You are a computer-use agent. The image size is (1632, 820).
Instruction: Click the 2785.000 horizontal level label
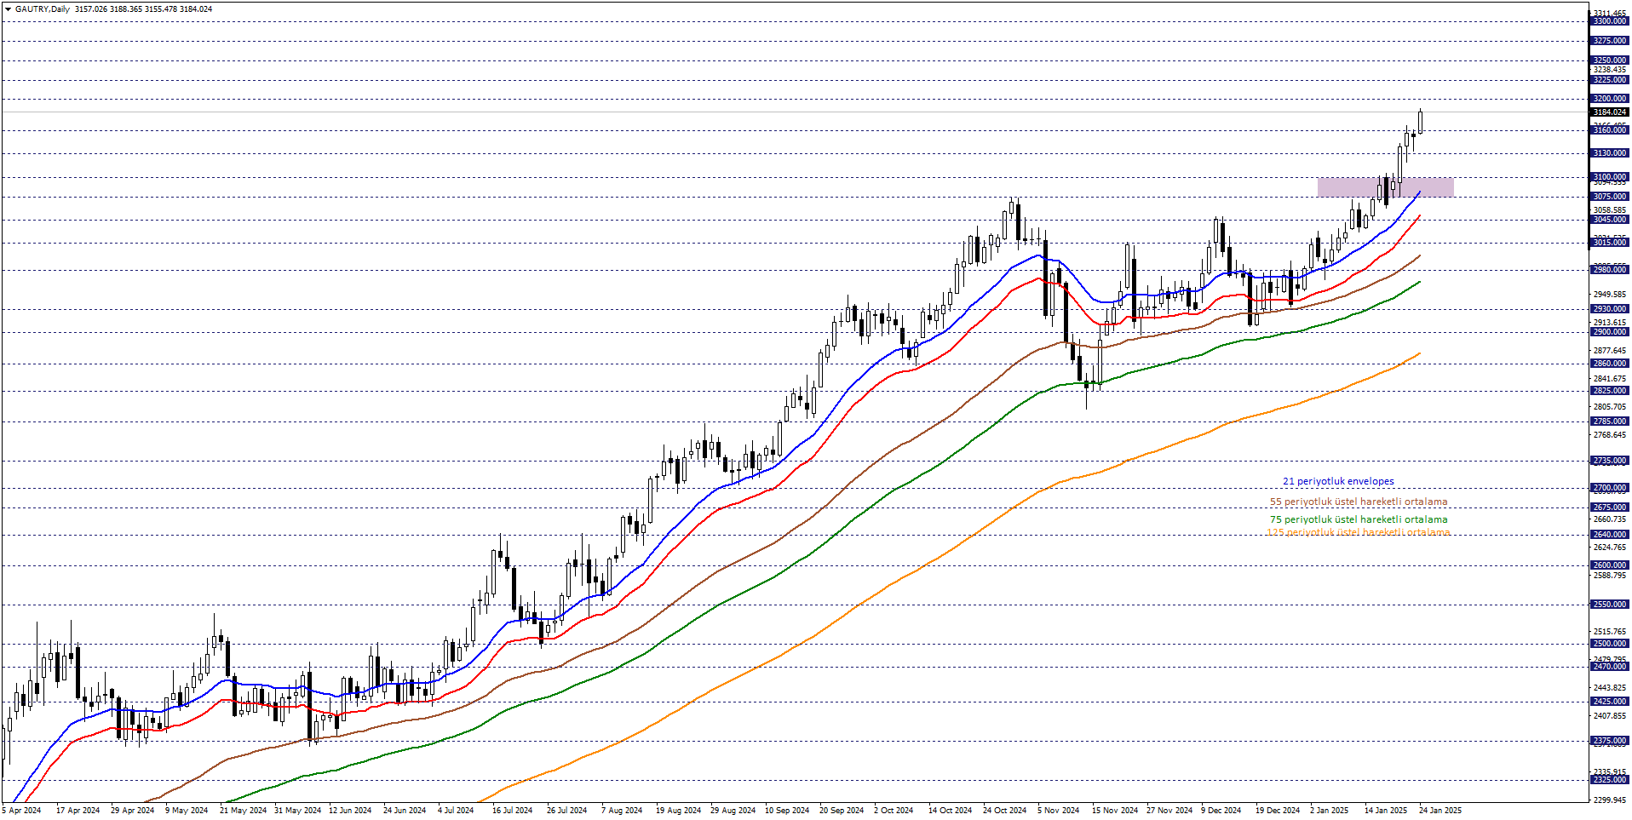pyautogui.click(x=1610, y=421)
